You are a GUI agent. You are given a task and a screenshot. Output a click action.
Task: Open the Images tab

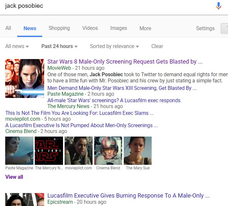point(119,28)
